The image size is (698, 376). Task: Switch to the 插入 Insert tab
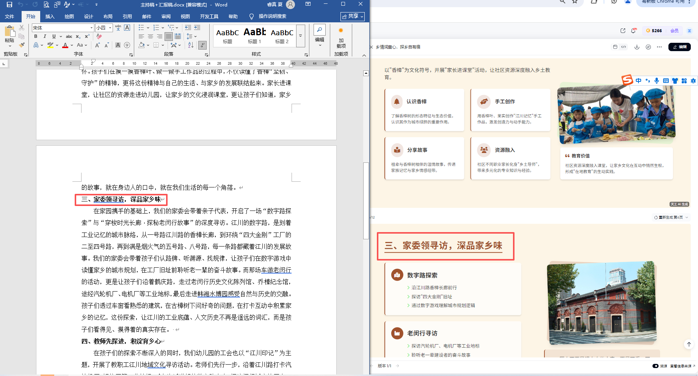tap(50, 16)
